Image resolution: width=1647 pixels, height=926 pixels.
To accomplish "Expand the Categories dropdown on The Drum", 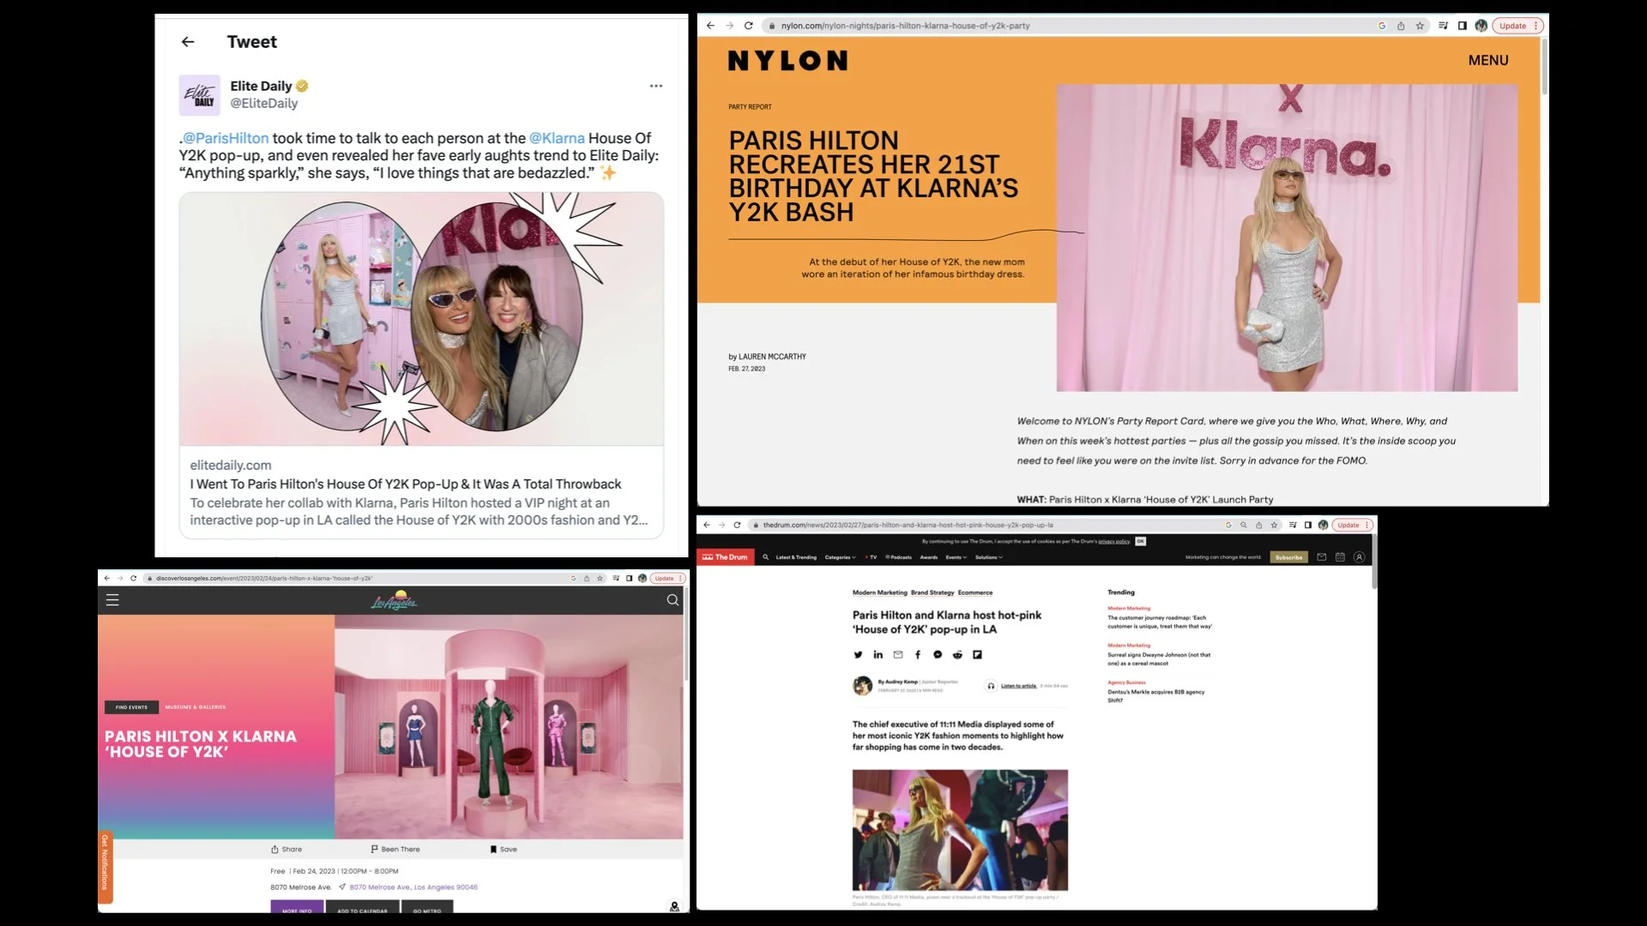I will [840, 557].
